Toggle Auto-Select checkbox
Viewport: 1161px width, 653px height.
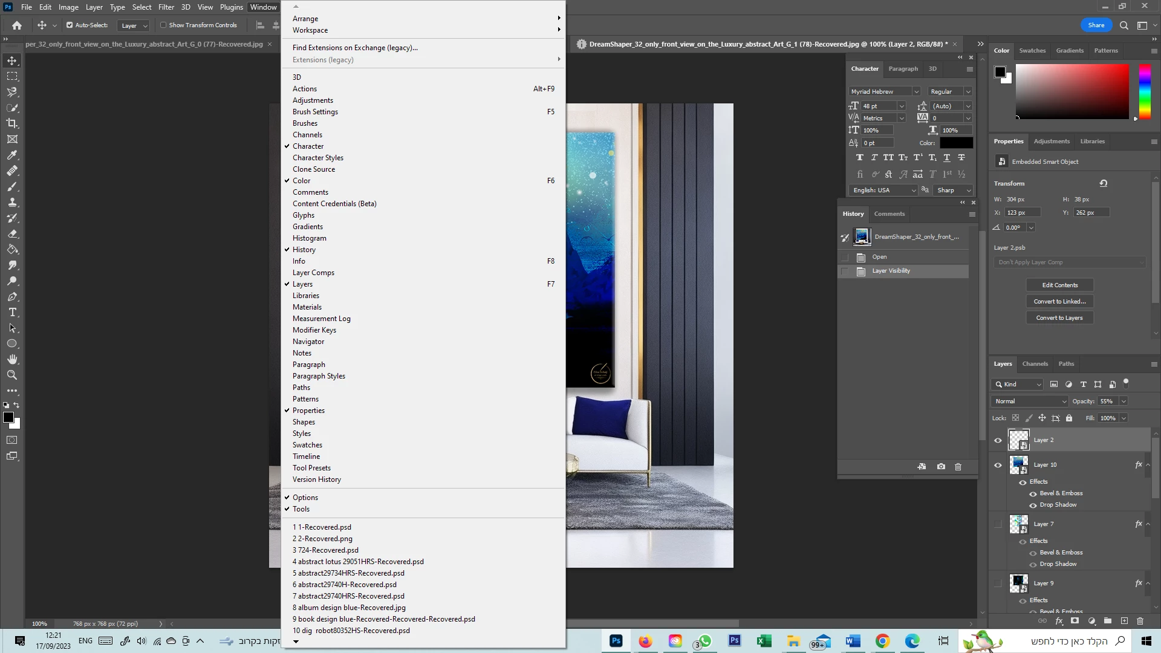click(x=70, y=25)
